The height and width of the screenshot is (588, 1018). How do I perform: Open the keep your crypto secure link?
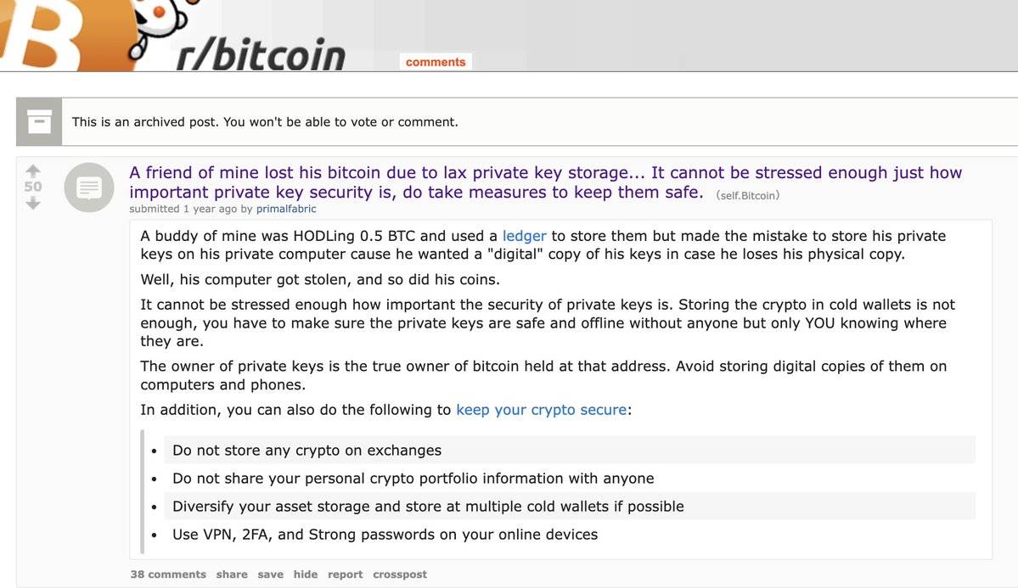(x=541, y=410)
